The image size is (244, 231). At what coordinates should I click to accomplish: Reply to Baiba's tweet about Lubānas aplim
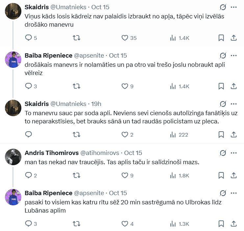pos(29,224)
